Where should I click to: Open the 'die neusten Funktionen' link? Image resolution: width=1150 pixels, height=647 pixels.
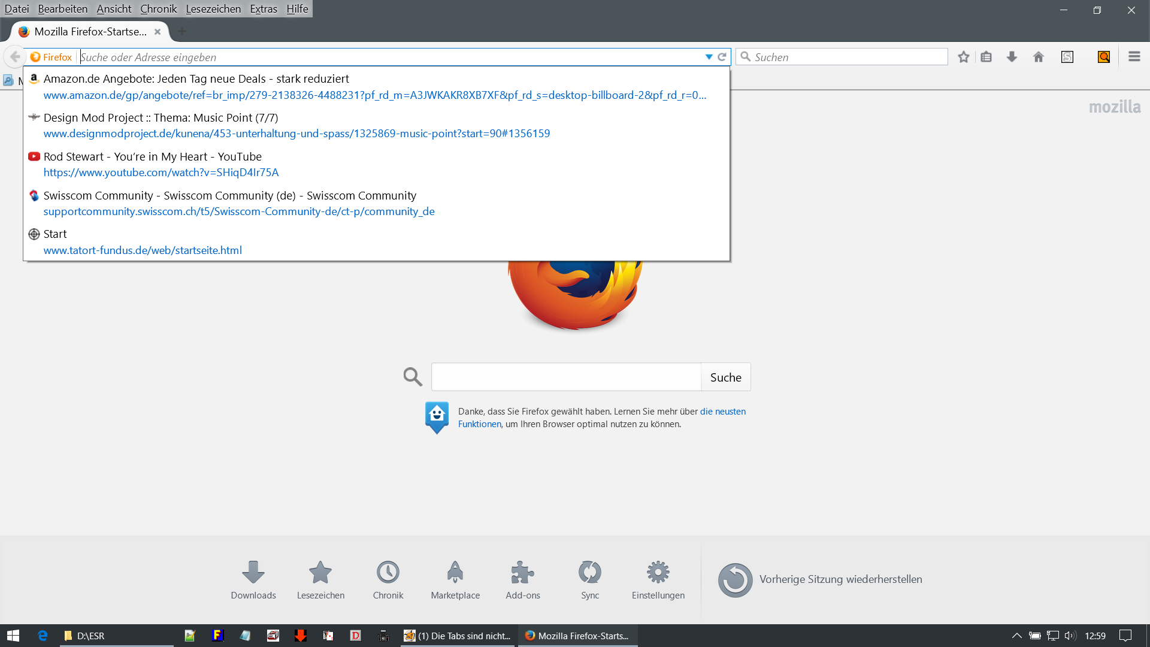(x=722, y=412)
